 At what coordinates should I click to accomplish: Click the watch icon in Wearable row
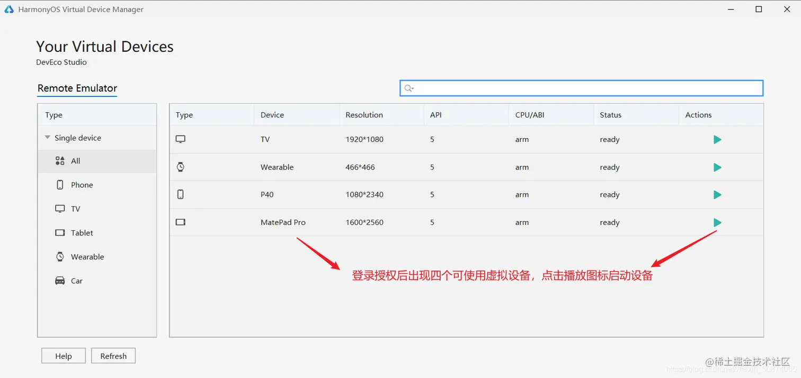181,167
